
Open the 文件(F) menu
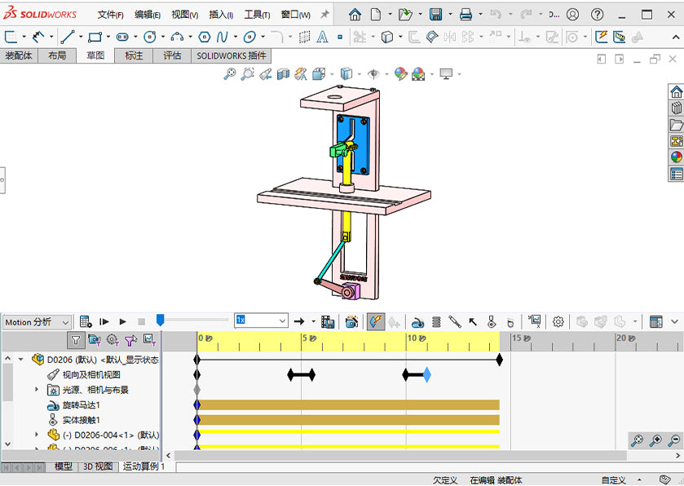[110, 15]
